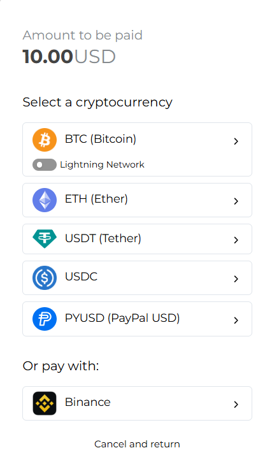Click Cancel and return link
The width and height of the screenshot is (272, 462).
[137, 444]
